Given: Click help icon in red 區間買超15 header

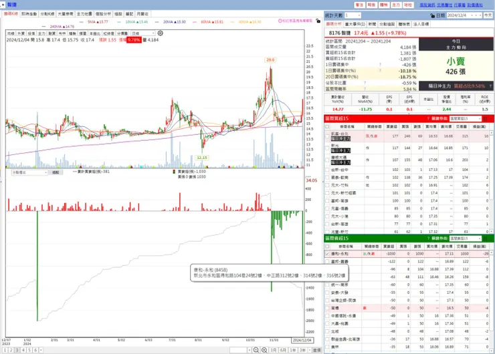Looking at the screenshot, I should coord(428,118).
